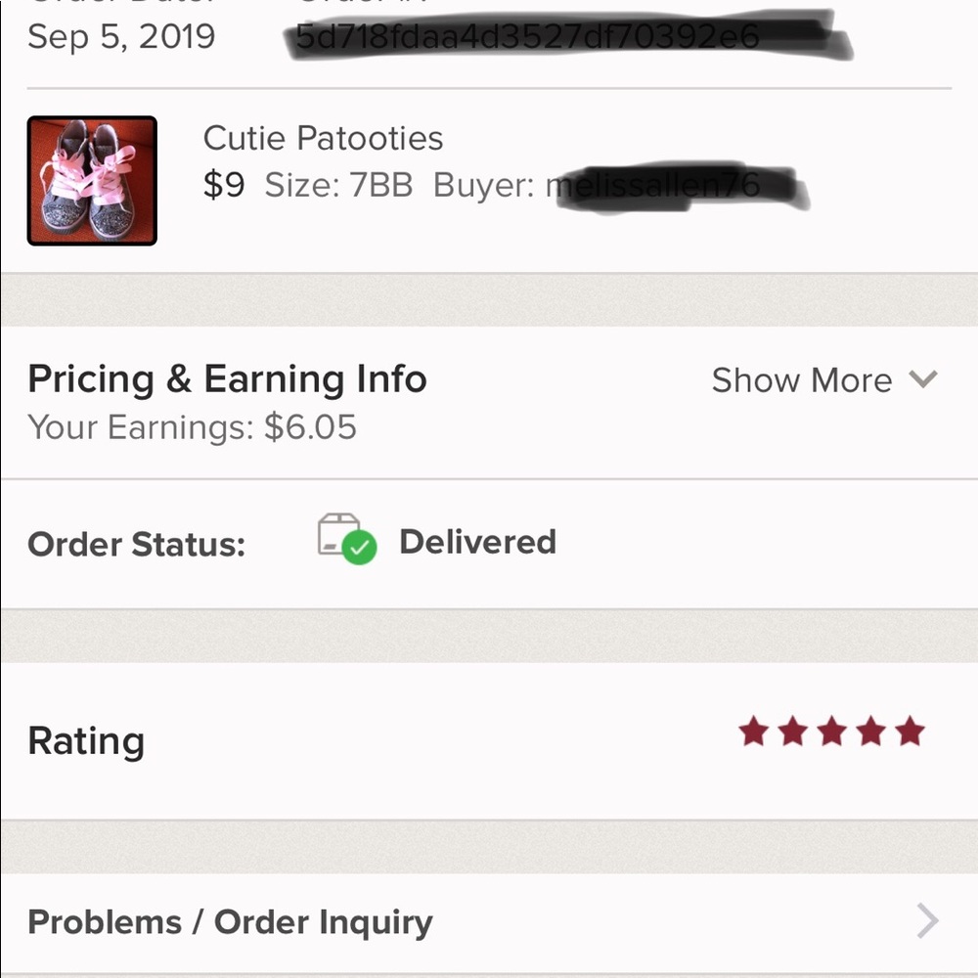The image size is (978, 978).
Task: Open the Problems / Order Inquiry panel
Action: pyautogui.click(x=230, y=920)
